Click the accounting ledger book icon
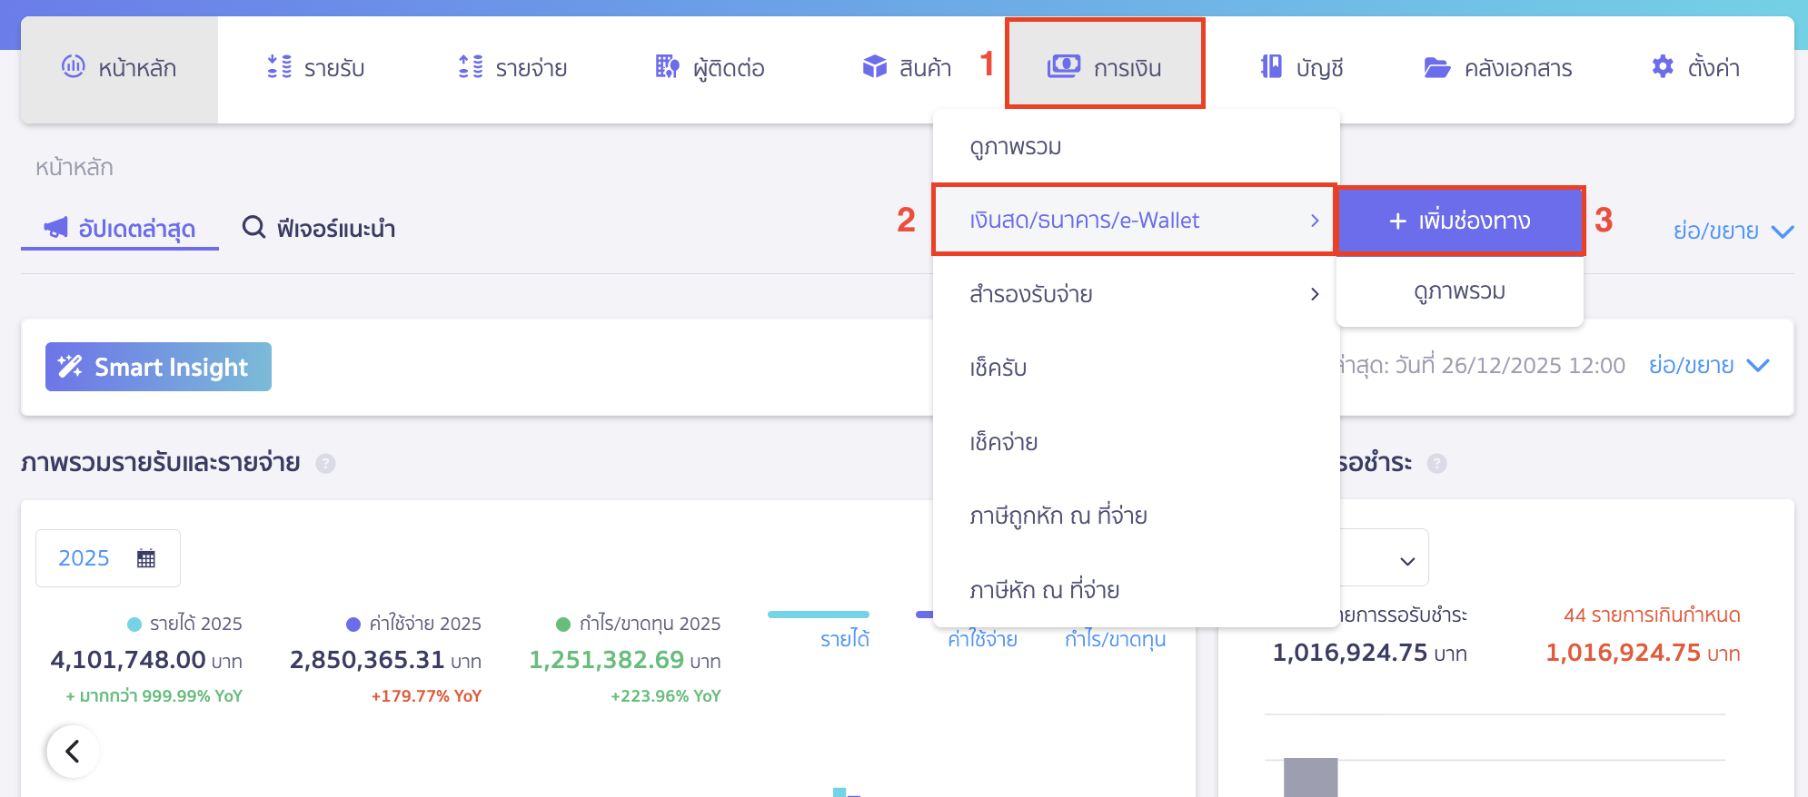The width and height of the screenshot is (1808, 797). (x=1272, y=66)
